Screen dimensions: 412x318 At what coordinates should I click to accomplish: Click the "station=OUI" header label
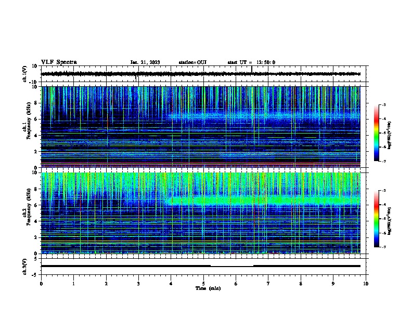coord(192,62)
